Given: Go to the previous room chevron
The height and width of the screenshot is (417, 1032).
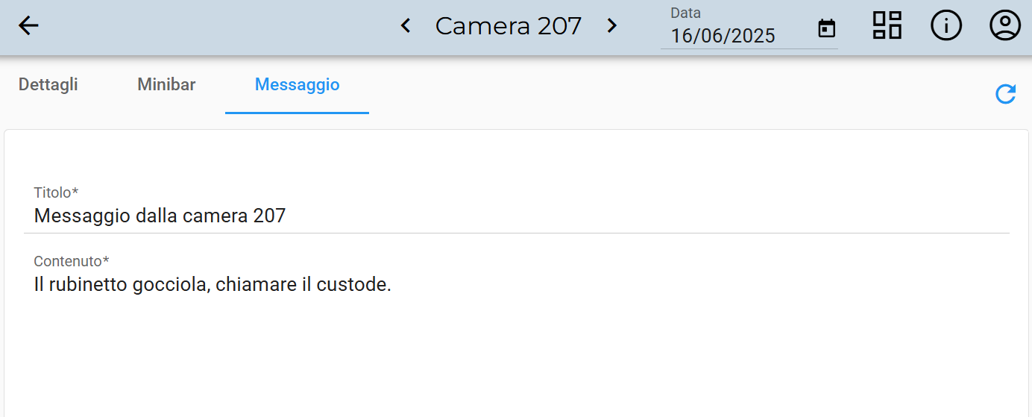Looking at the screenshot, I should click(406, 26).
